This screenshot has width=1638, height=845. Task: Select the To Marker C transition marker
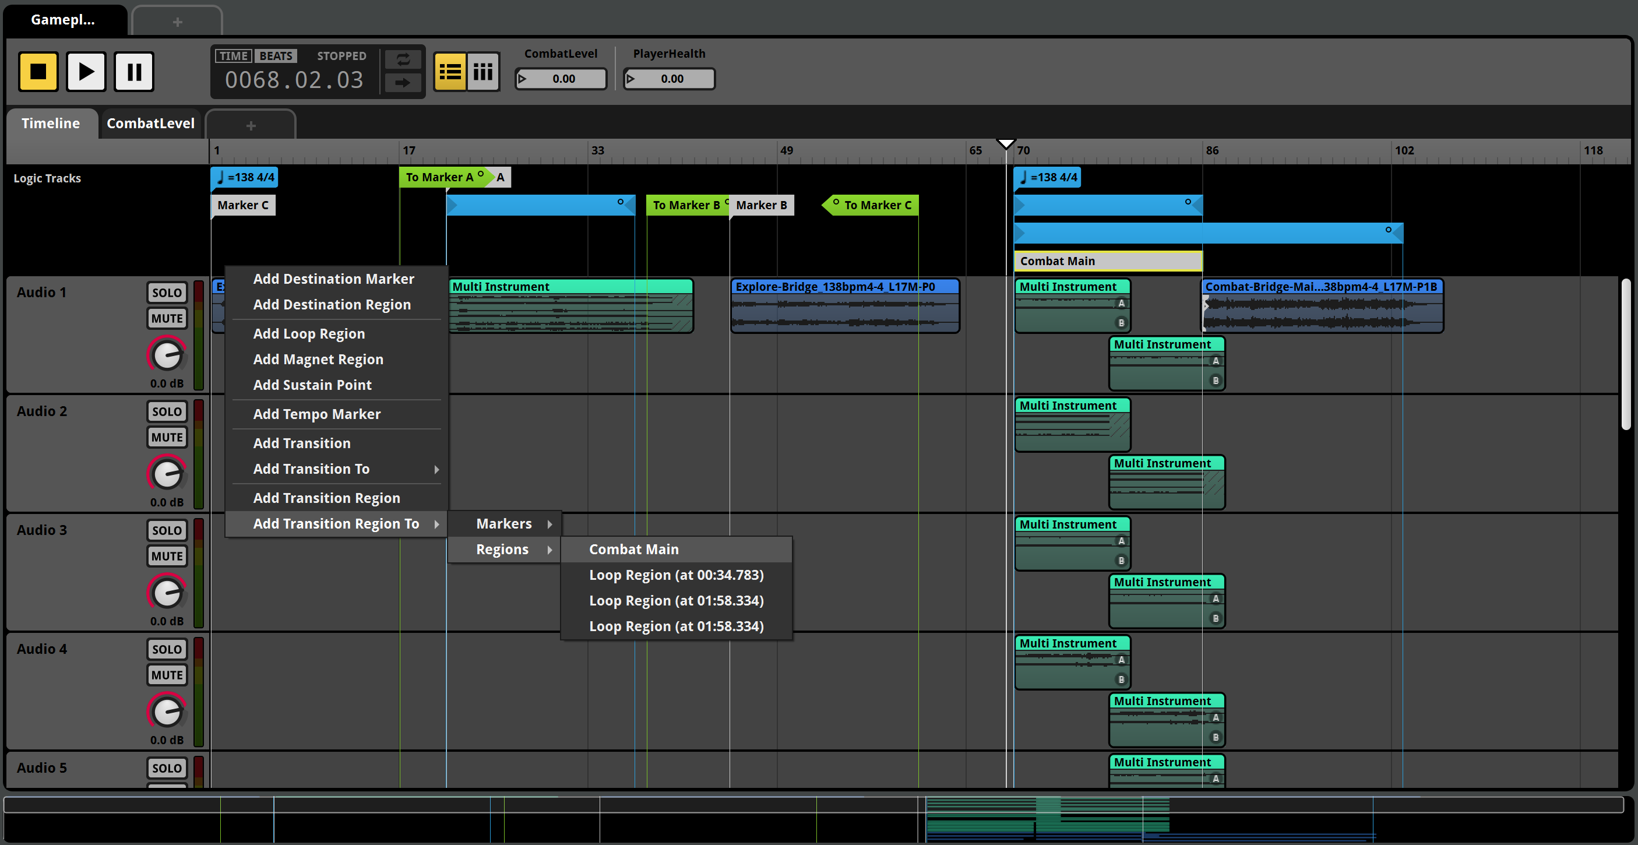click(871, 205)
